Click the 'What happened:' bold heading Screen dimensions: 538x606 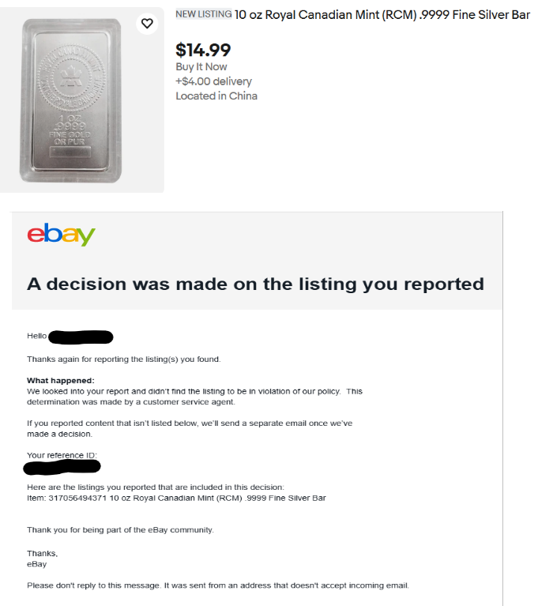(x=61, y=381)
